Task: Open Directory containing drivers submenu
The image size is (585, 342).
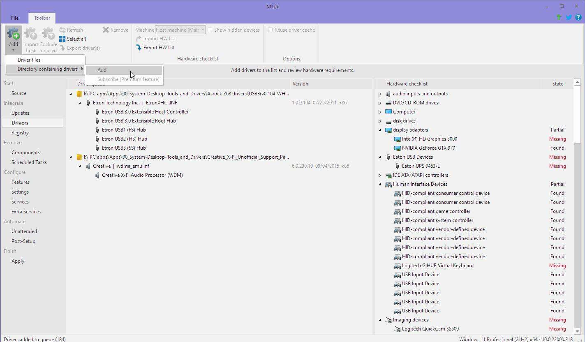Action: [45, 69]
